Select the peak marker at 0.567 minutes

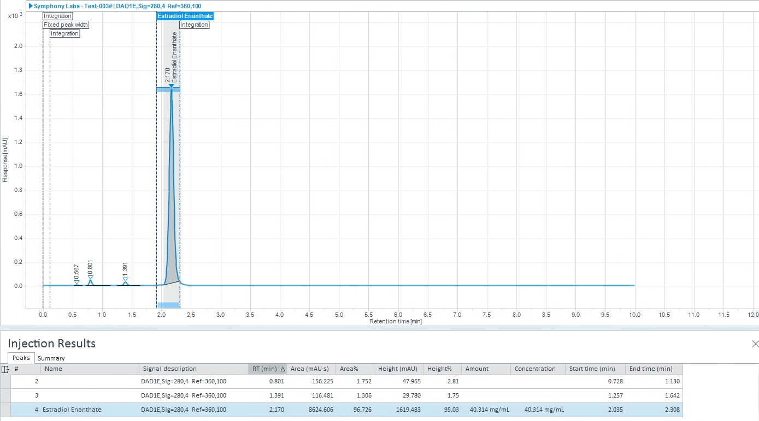[77, 282]
